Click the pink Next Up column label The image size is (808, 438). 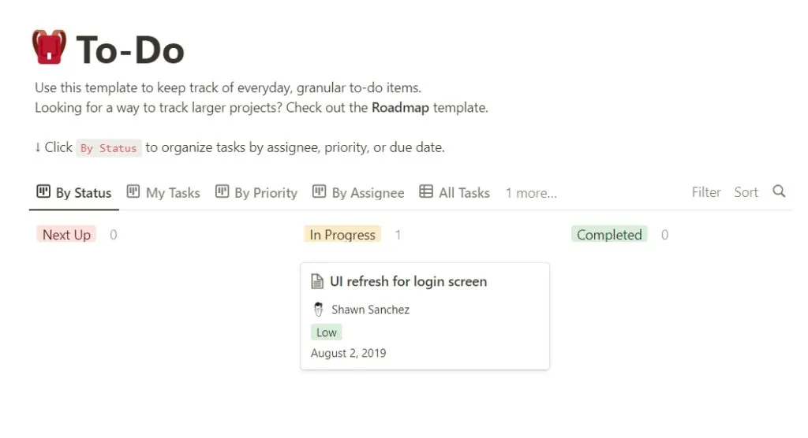(66, 235)
